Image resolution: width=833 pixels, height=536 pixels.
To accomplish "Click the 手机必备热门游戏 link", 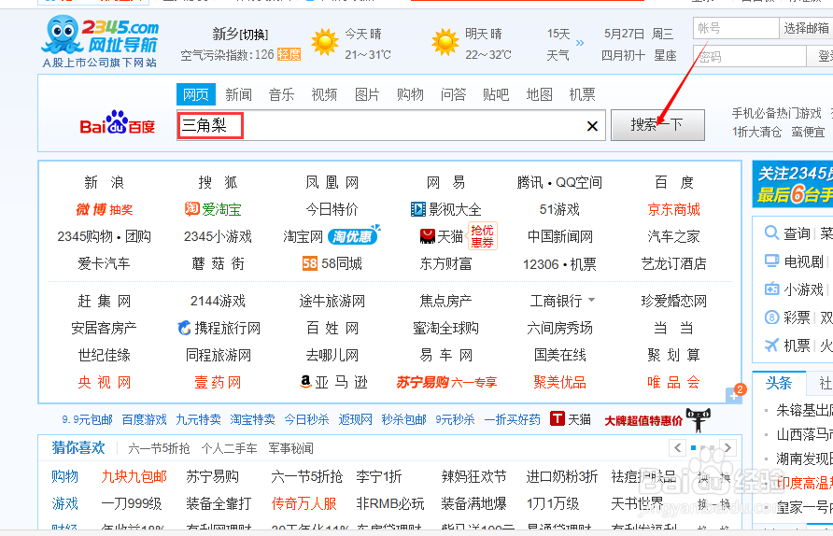I will (x=776, y=113).
